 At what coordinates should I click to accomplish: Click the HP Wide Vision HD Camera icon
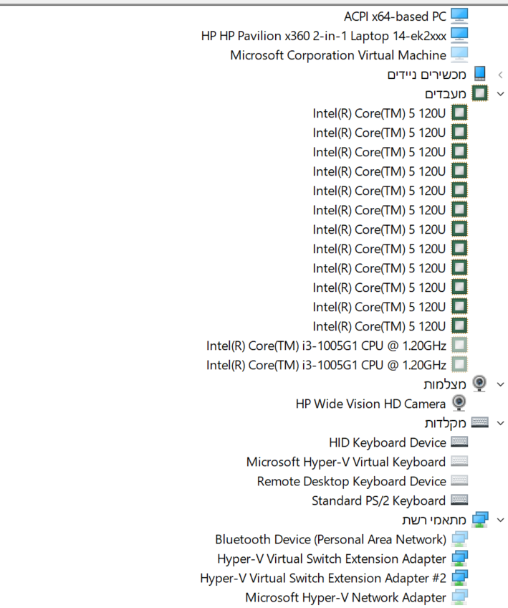(x=459, y=404)
